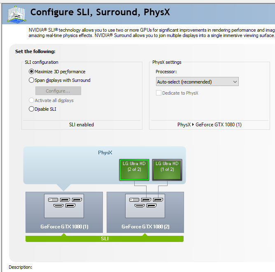Click the PhysX GeForce GTX 1080 (1) status
This screenshot has height=272, width=275.
(x=210, y=125)
